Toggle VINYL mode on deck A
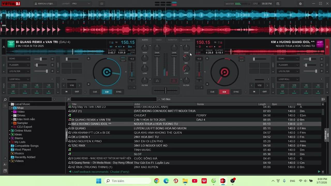This screenshot has height=186, width=331. [x=123, y=58]
